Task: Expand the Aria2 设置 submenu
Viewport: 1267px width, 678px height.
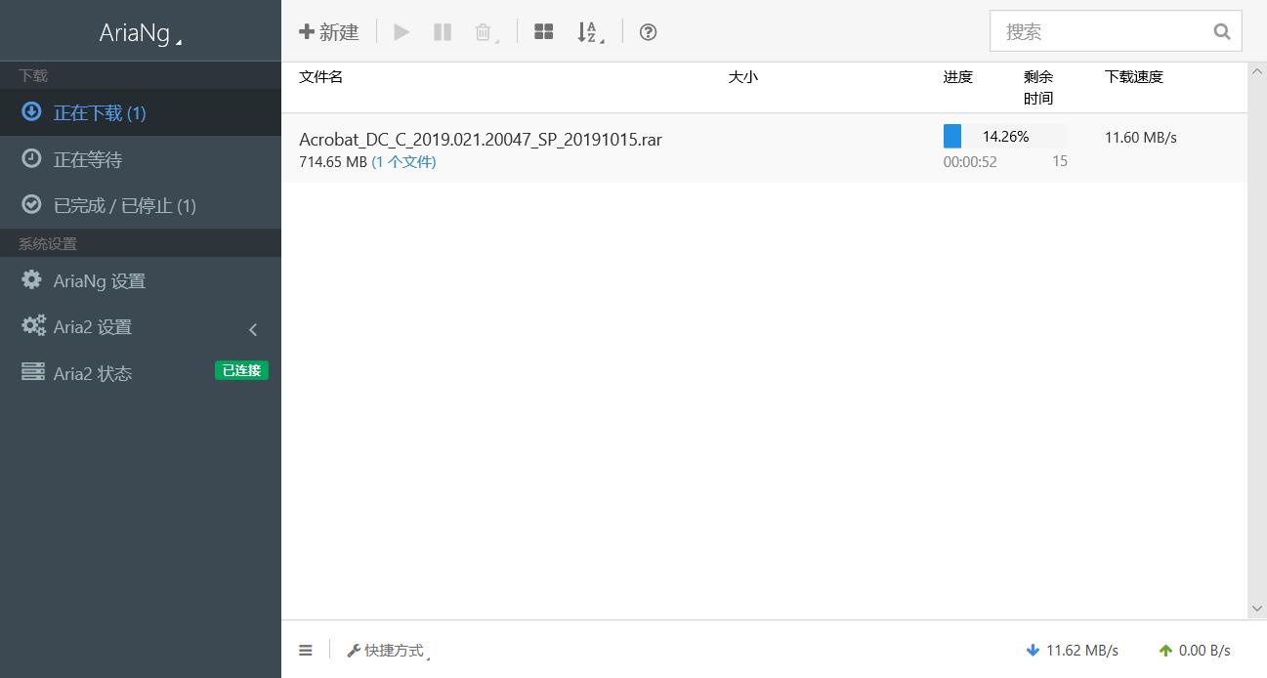Action: click(x=141, y=327)
